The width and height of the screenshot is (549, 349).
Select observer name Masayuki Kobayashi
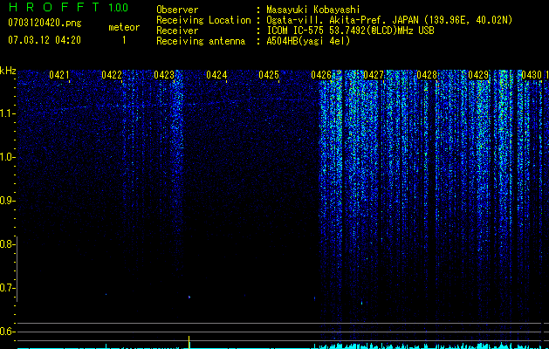[x=313, y=10]
